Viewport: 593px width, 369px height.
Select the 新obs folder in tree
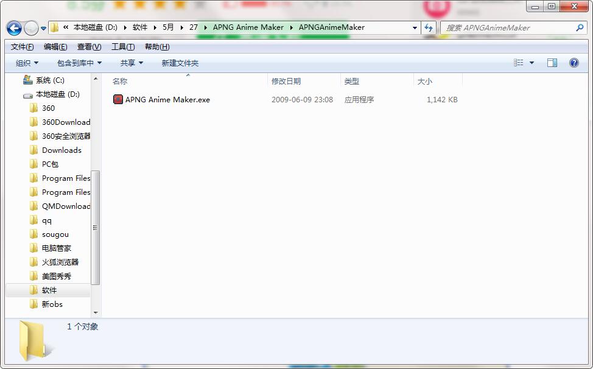(52, 304)
